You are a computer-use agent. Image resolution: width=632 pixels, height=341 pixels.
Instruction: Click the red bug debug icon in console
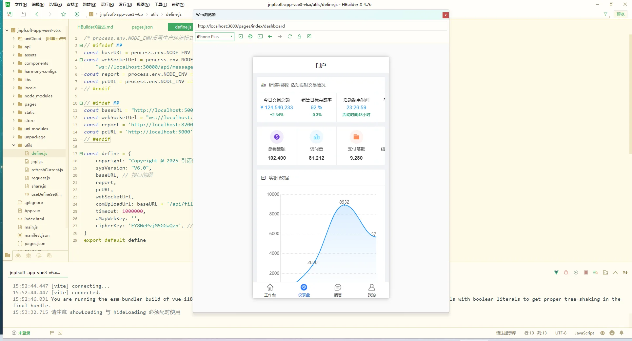tap(566, 272)
